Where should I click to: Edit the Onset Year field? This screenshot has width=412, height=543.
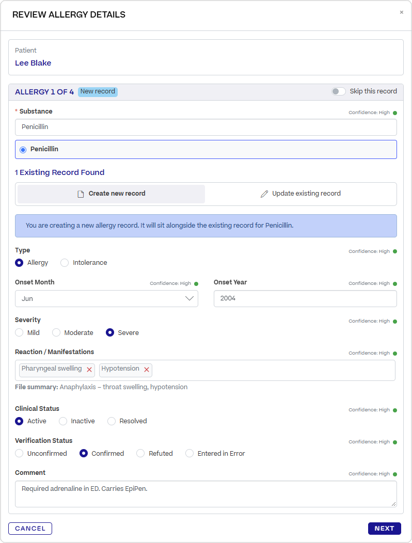click(x=305, y=298)
